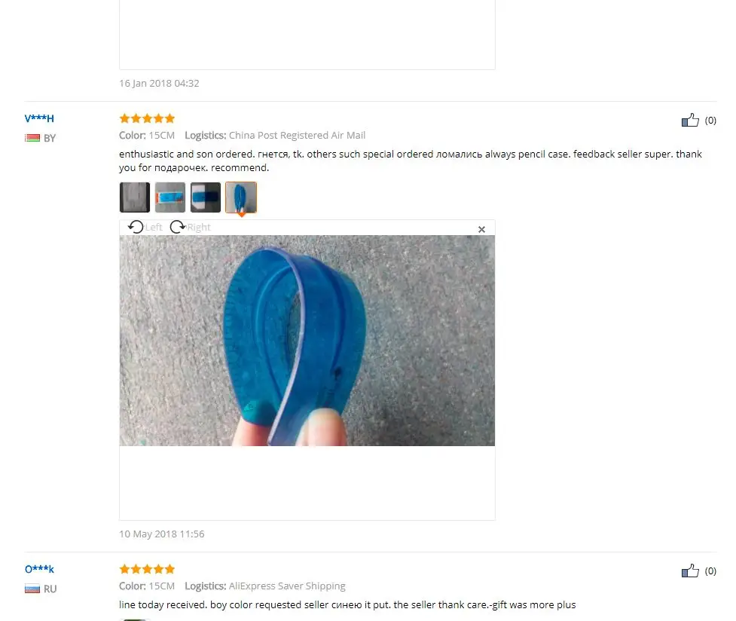Click the rotate Right icon above photo
Image resolution: width=736 pixels, height=621 pixels.
[178, 227]
